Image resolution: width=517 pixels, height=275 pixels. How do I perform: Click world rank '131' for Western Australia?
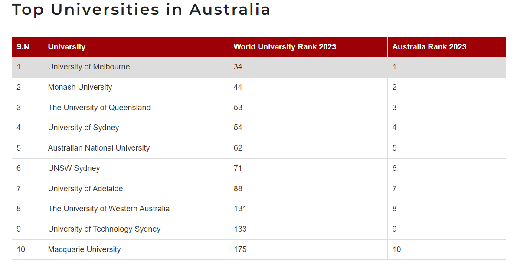[240, 209]
